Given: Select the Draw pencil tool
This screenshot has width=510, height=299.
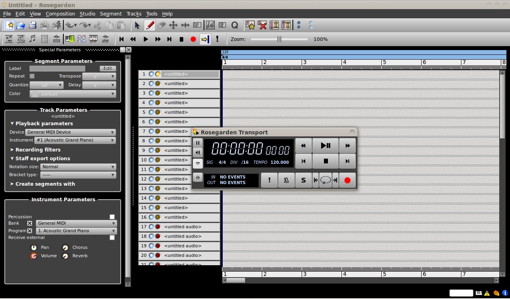Looking at the screenshot, I should pos(149,25).
